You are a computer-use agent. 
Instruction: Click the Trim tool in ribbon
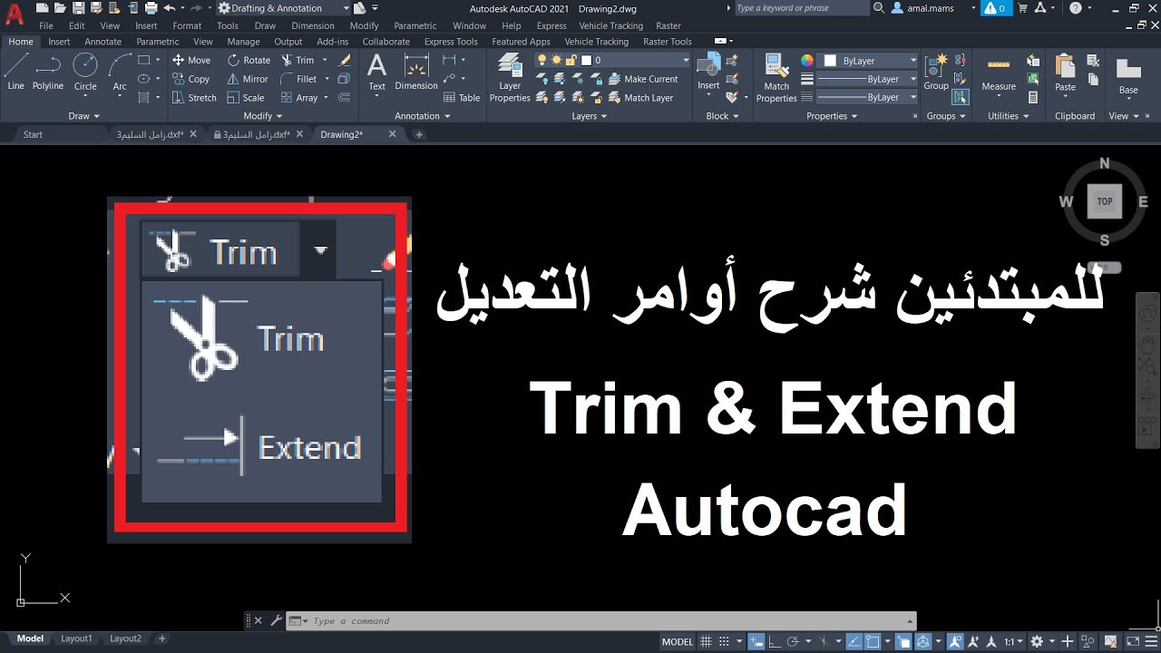point(298,60)
